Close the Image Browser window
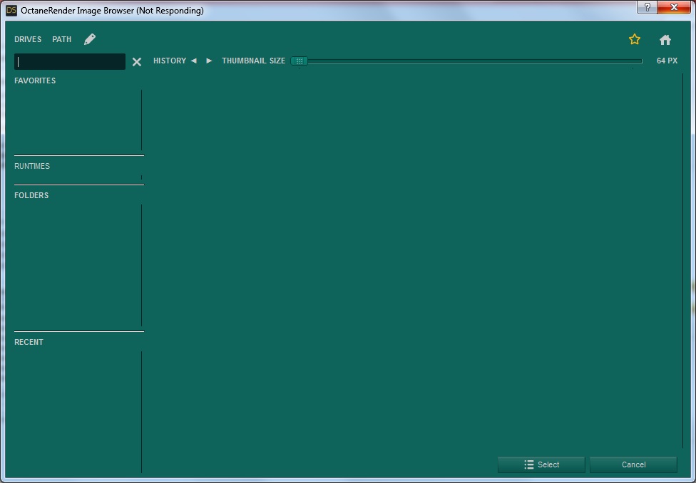This screenshot has height=483, width=696. coord(675,7)
